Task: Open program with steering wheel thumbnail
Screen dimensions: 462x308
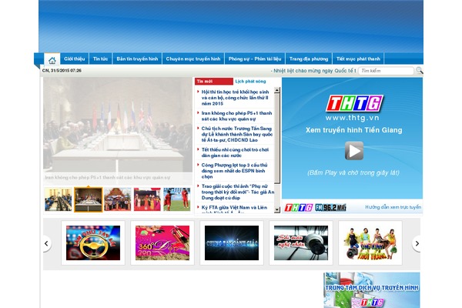Action: pyautogui.click(x=93, y=243)
